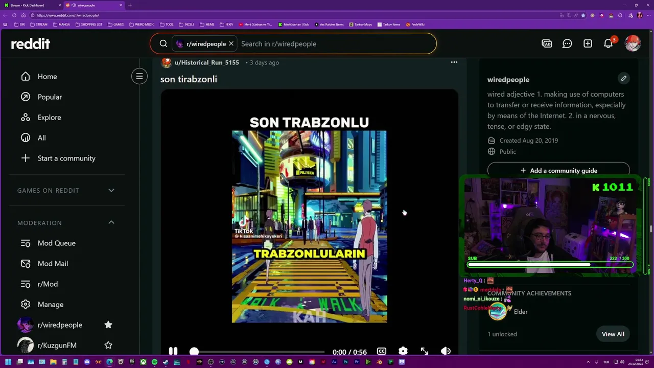The height and width of the screenshot is (368, 654).
Task: Pause the video playback
Action: click(173, 351)
